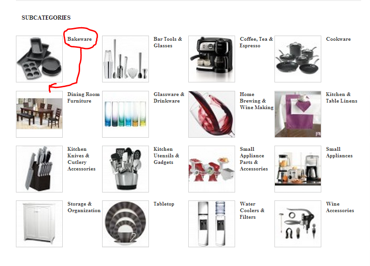This screenshot has height=266, width=370.
Task: Click the espresso machine thumbnail
Action: pos(212,59)
